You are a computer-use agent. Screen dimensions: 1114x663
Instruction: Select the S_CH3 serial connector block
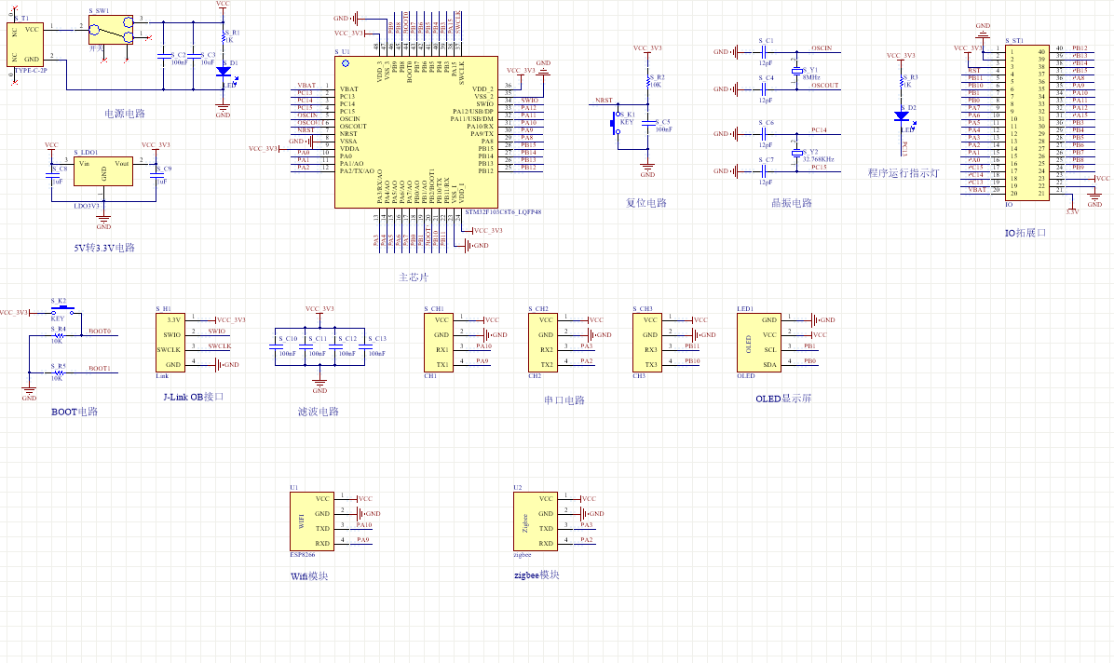647,343
